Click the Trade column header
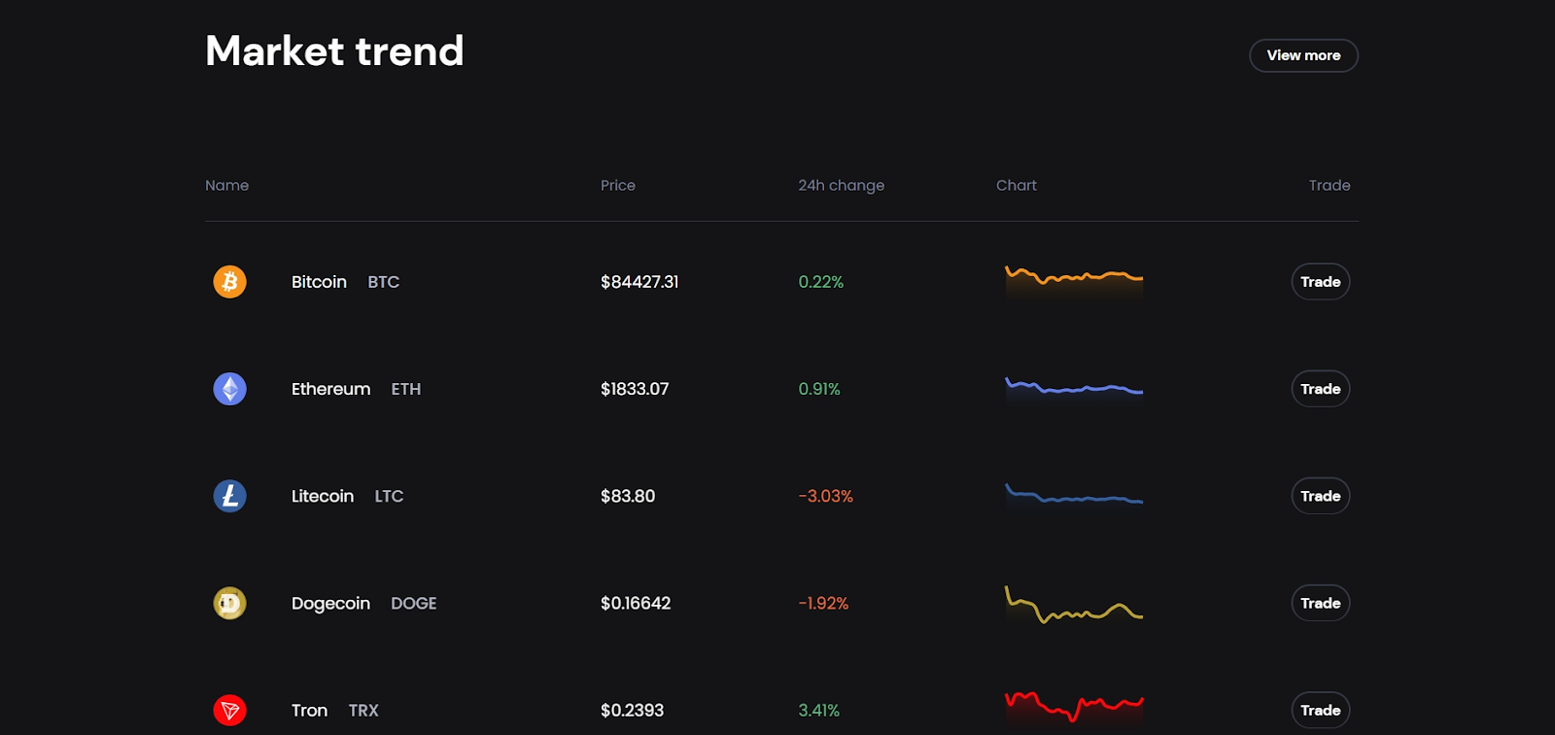The width and height of the screenshot is (1555, 735). pos(1330,185)
